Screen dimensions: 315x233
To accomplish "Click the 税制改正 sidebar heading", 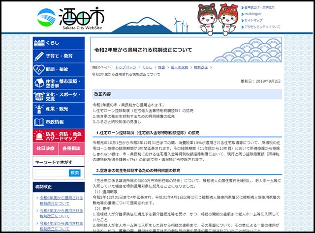I will pyautogui.click(x=59, y=187).
